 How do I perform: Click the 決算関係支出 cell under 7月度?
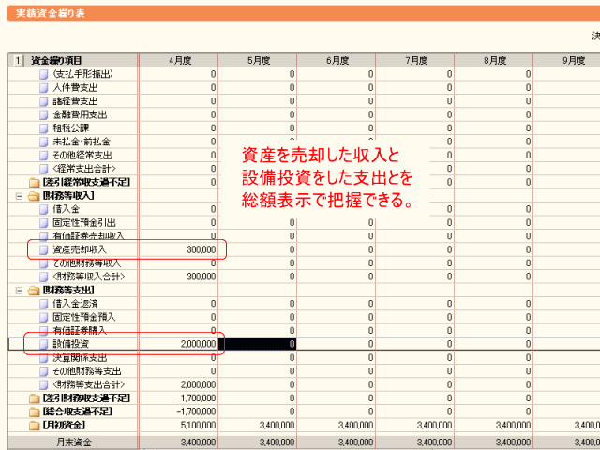[x=415, y=358]
